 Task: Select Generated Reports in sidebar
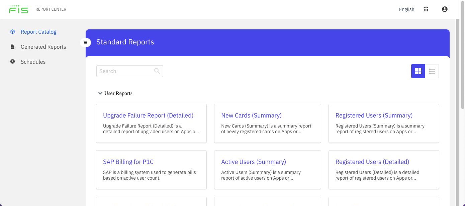click(x=43, y=46)
